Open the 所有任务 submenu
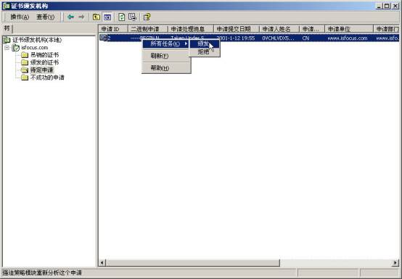The height and width of the screenshot is (279, 402). coord(166,43)
